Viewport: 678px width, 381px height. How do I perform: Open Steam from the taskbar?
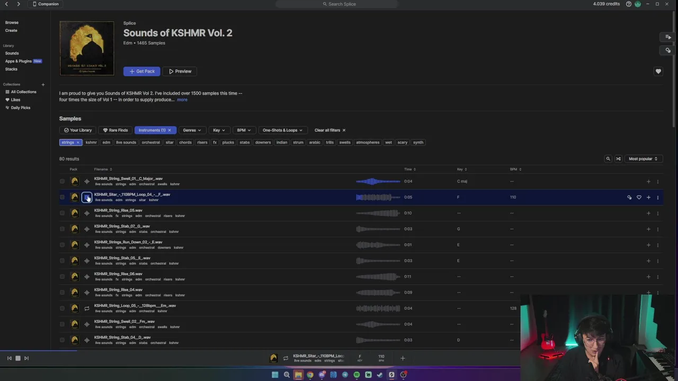380,375
